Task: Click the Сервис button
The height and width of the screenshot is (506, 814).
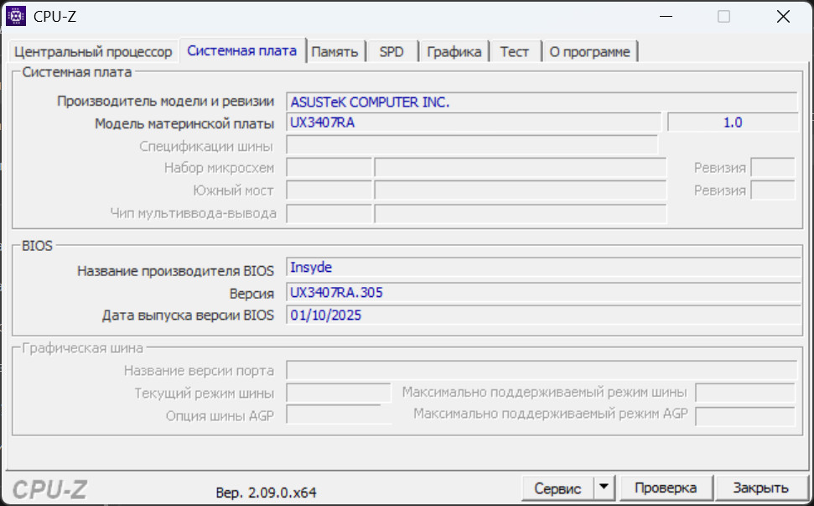Action: click(x=557, y=488)
